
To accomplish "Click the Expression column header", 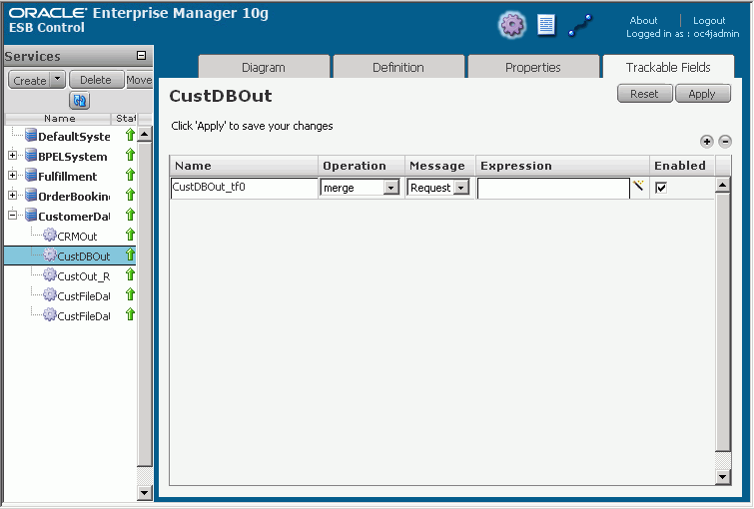I will click(x=562, y=166).
